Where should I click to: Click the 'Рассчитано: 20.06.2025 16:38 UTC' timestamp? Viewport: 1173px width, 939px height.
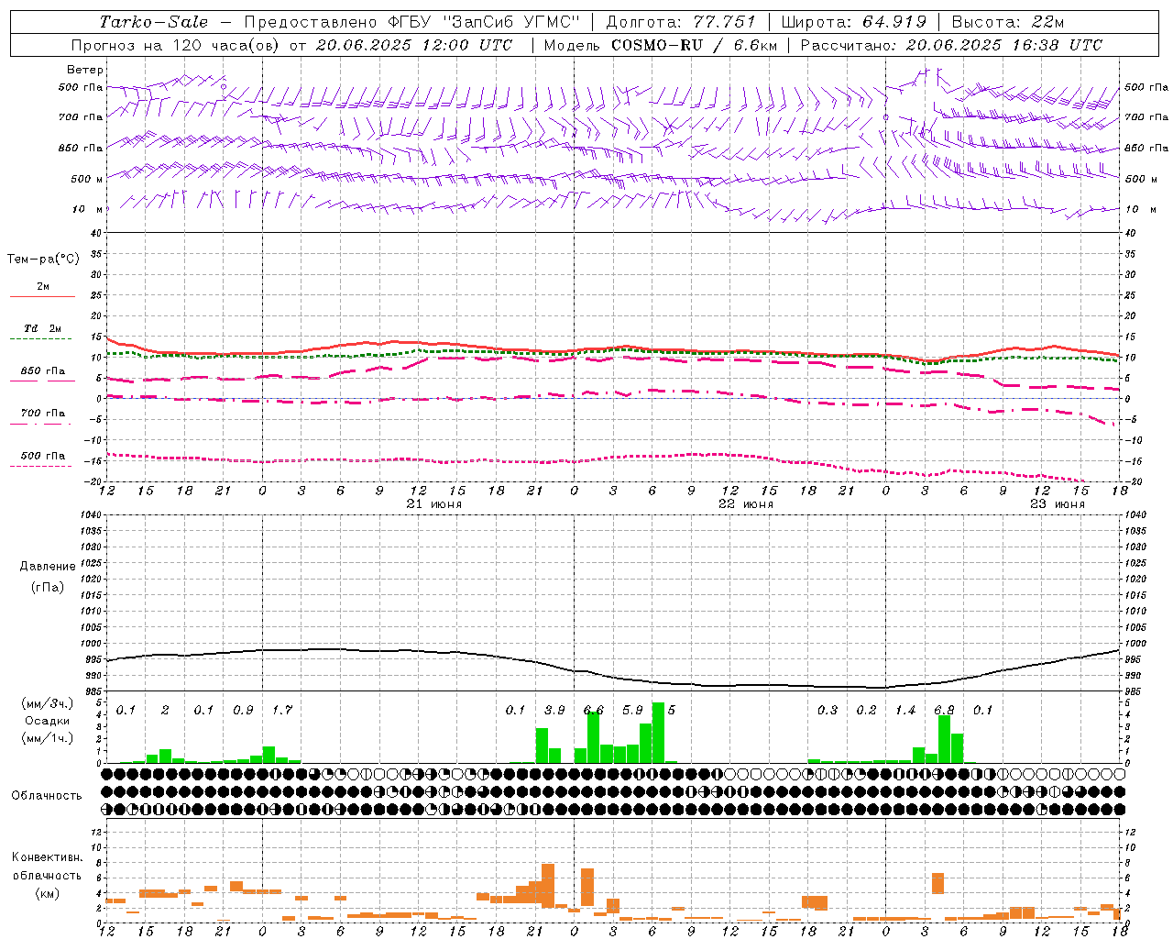click(951, 45)
